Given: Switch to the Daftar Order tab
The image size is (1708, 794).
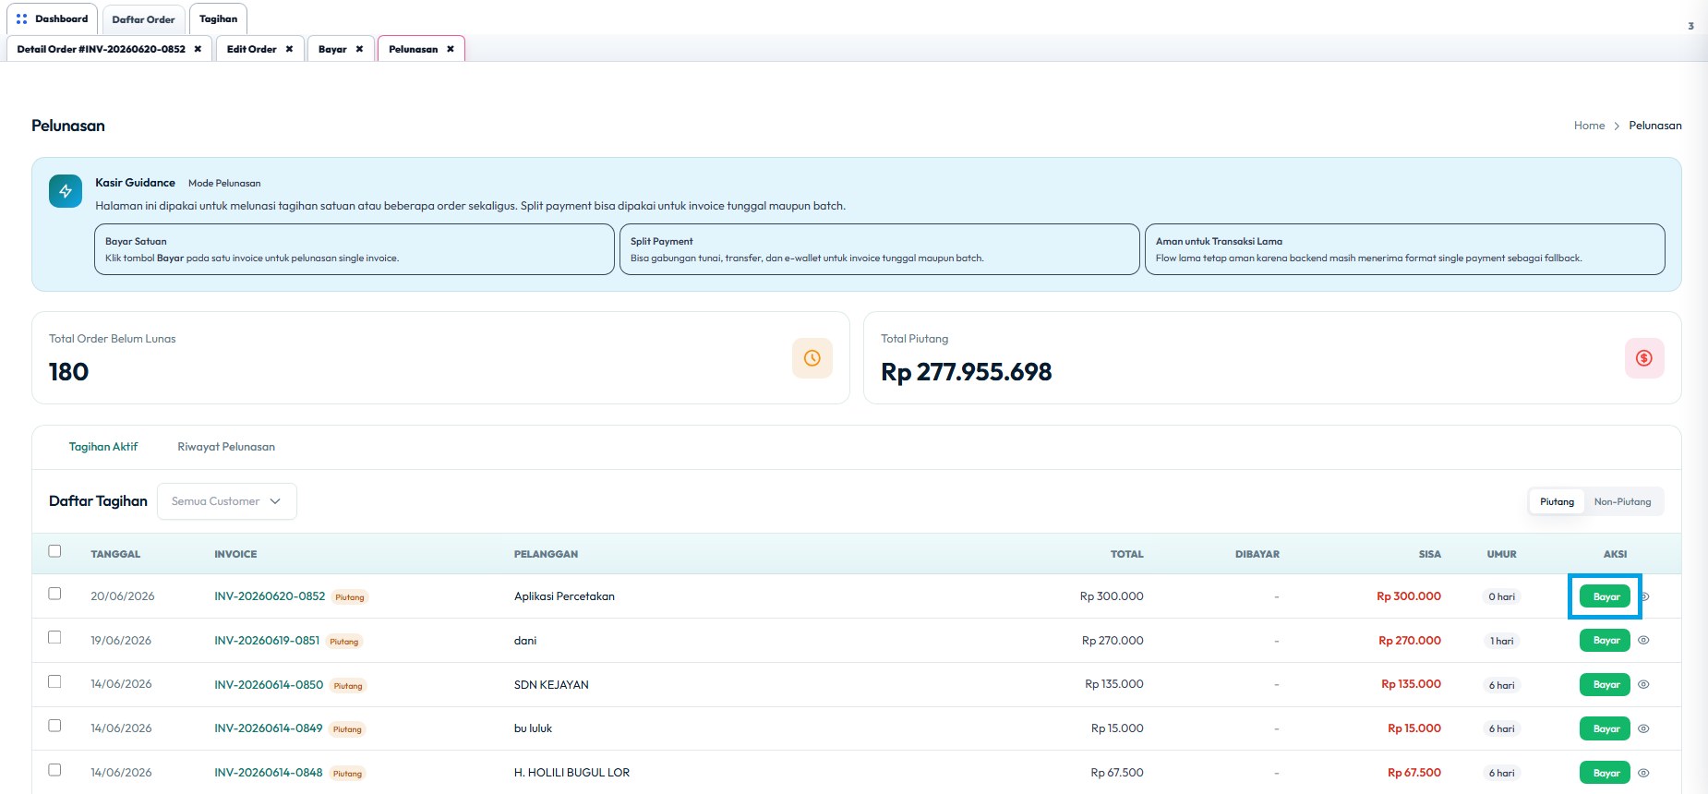Looking at the screenshot, I should tap(143, 19).
